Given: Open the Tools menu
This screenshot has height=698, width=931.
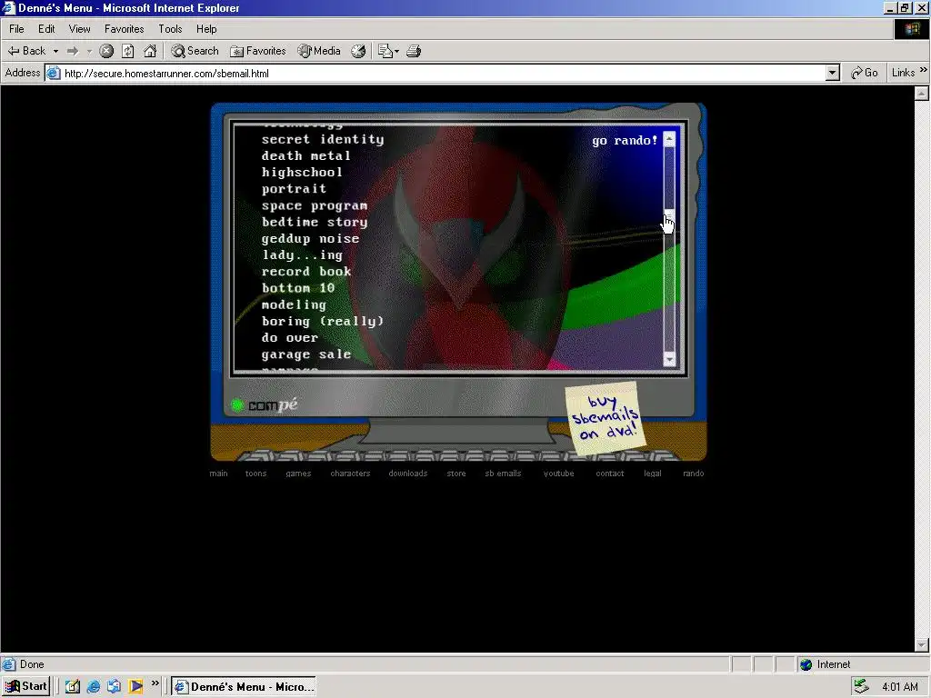Looking at the screenshot, I should click(x=170, y=28).
